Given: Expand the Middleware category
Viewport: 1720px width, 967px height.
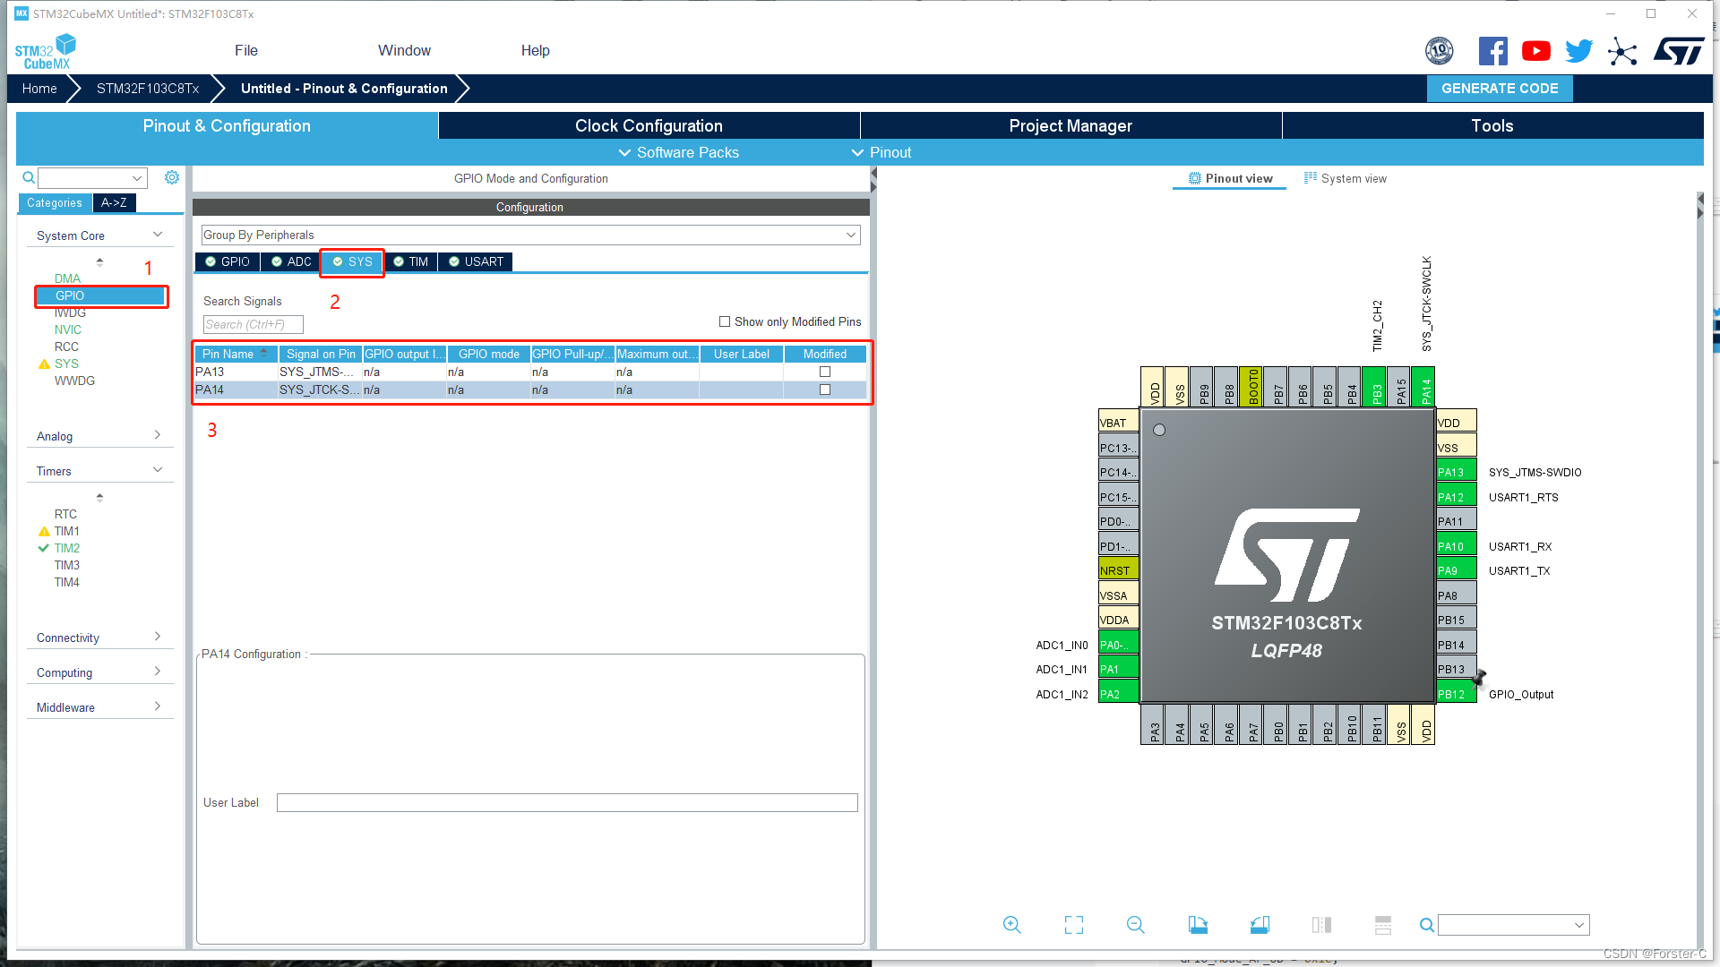Looking at the screenshot, I should click(158, 706).
